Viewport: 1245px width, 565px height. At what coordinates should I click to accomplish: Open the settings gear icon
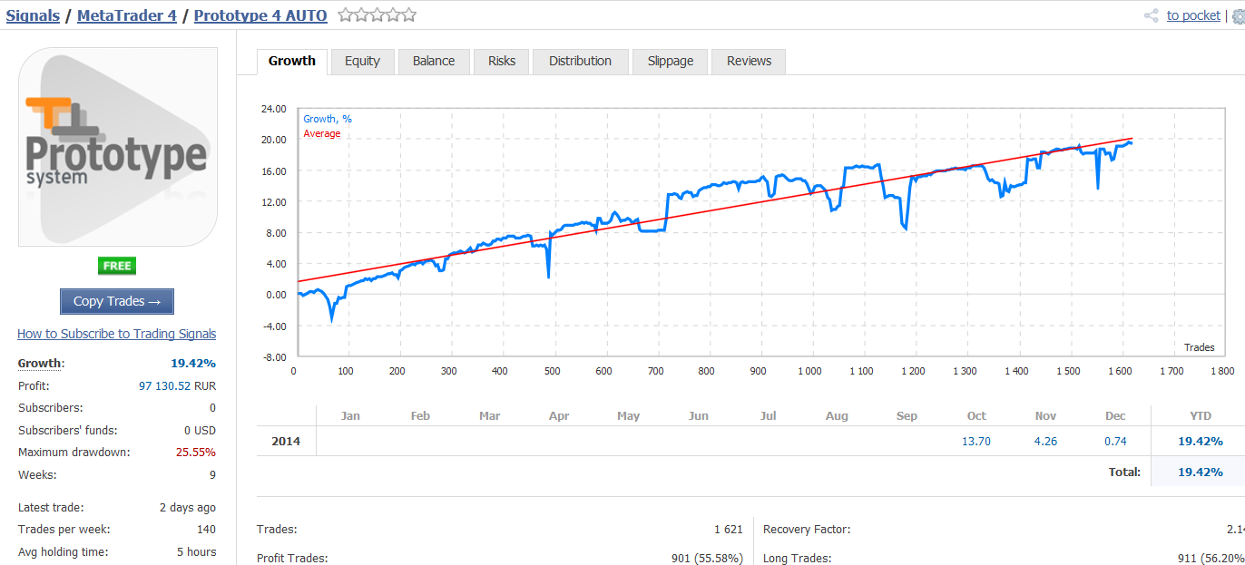click(x=1239, y=16)
